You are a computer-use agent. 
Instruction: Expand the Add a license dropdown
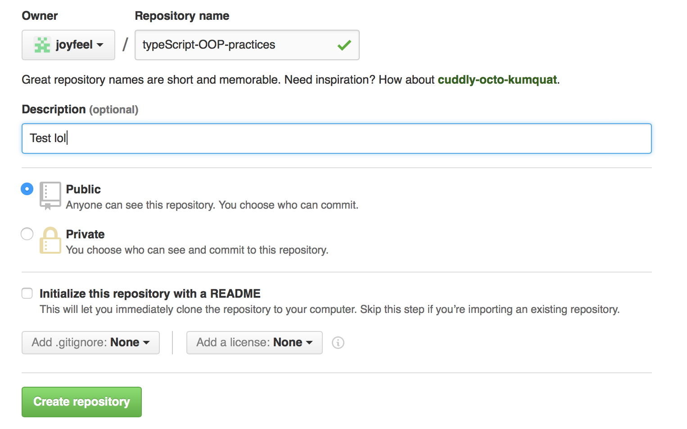pos(254,343)
